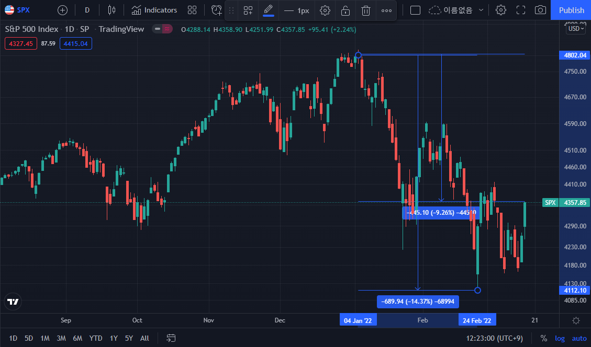Click the 4357.85 current price label
This screenshot has width=591, height=347.
point(575,202)
